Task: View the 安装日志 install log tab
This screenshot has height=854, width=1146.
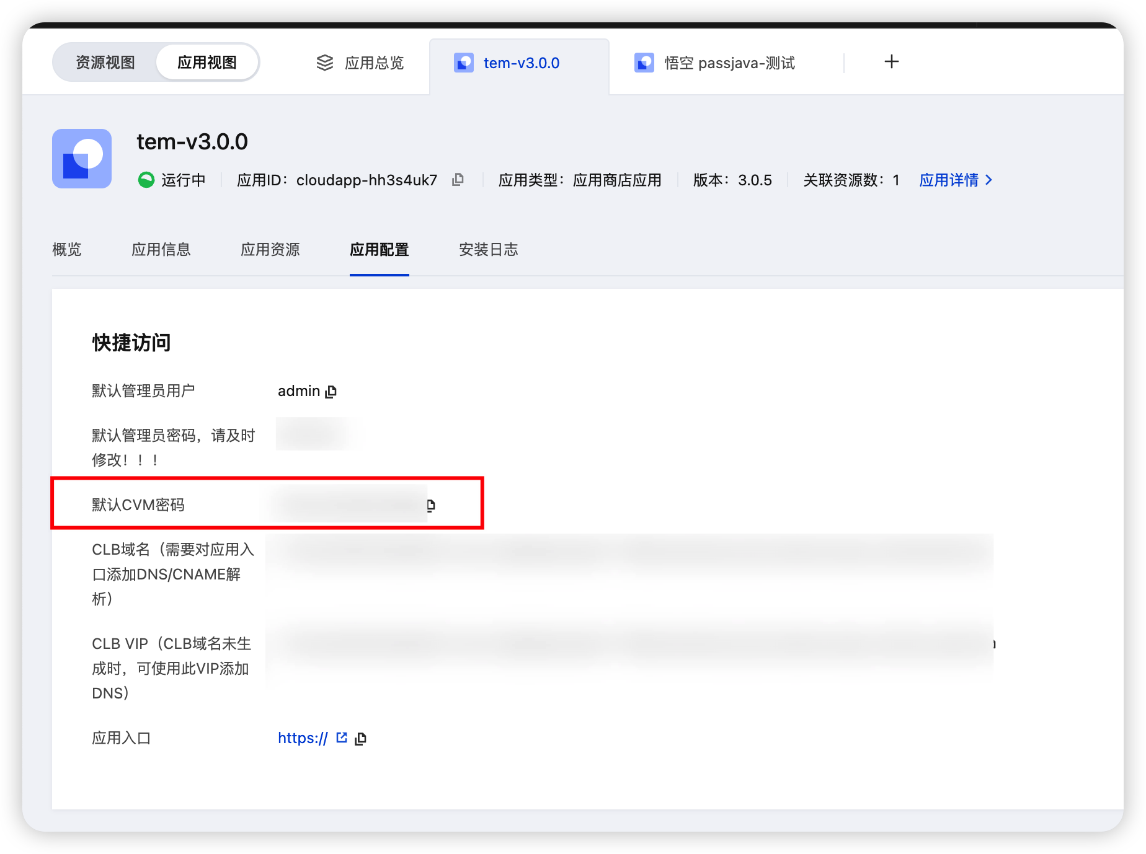Action: pyautogui.click(x=488, y=250)
